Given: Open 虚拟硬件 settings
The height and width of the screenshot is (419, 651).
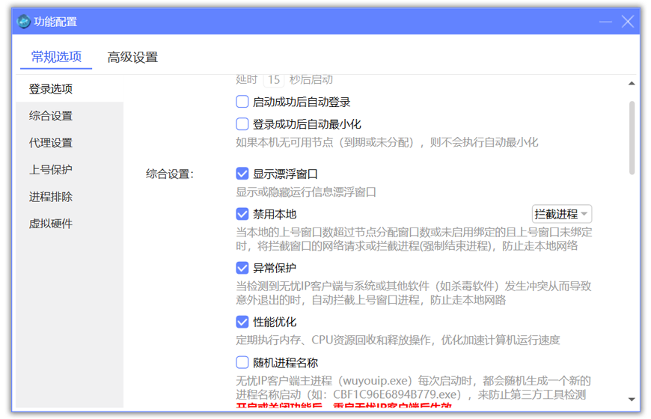Looking at the screenshot, I should pyautogui.click(x=51, y=224).
